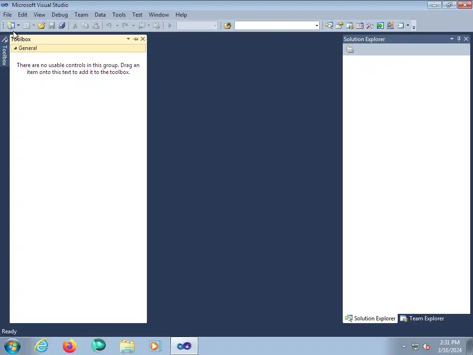The width and height of the screenshot is (473, 355).
Task: Click the Ready status bar text
Action: point(9,331)
